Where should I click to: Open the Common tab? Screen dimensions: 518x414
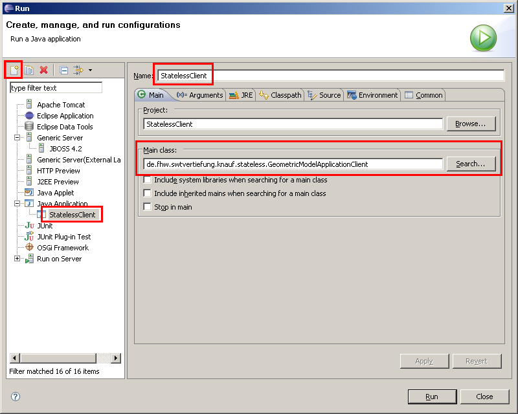coord(423,95)
